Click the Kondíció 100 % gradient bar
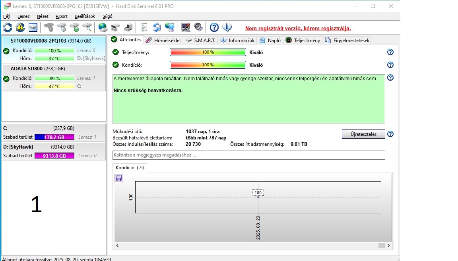The height and width of the screenshot is (261, 458). 208,65
